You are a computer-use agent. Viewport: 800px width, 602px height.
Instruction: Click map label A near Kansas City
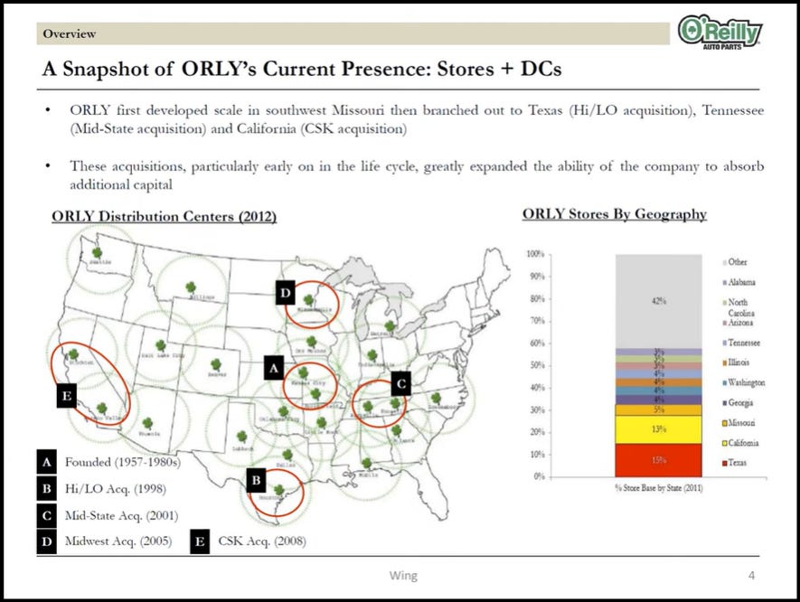pyautogui.click(x=274, y=367)
